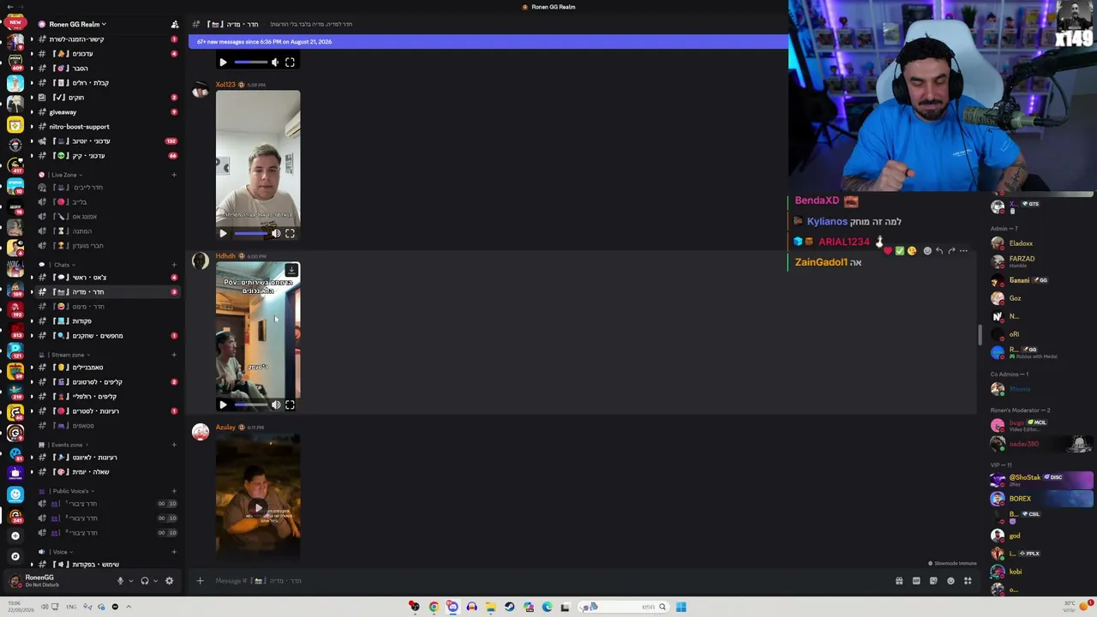The height and width of the screenshot is (617, 1097).
Task: Open the apps launcher icon in message bar
Action: [x=968, y=581]
